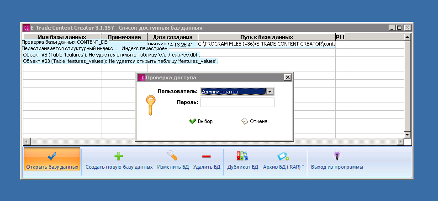Viewport: 438px width, 201px height.
Task: Click the Дубликат БД label
Action: pos(243,167)
